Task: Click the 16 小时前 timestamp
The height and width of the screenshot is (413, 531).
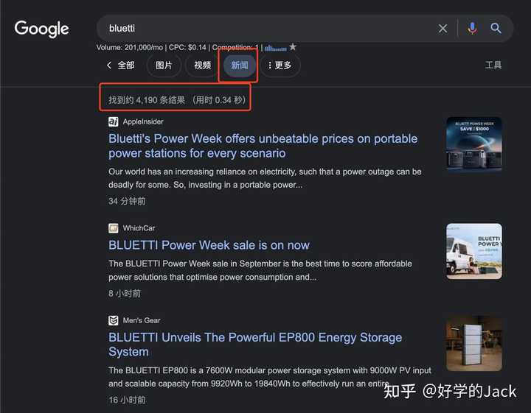Action: 127,400
